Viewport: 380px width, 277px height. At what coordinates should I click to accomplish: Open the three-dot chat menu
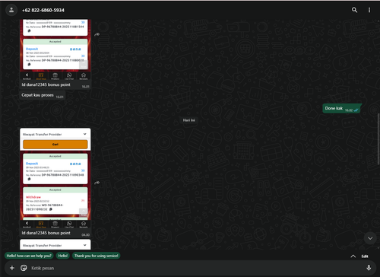[x=369, y=10]
